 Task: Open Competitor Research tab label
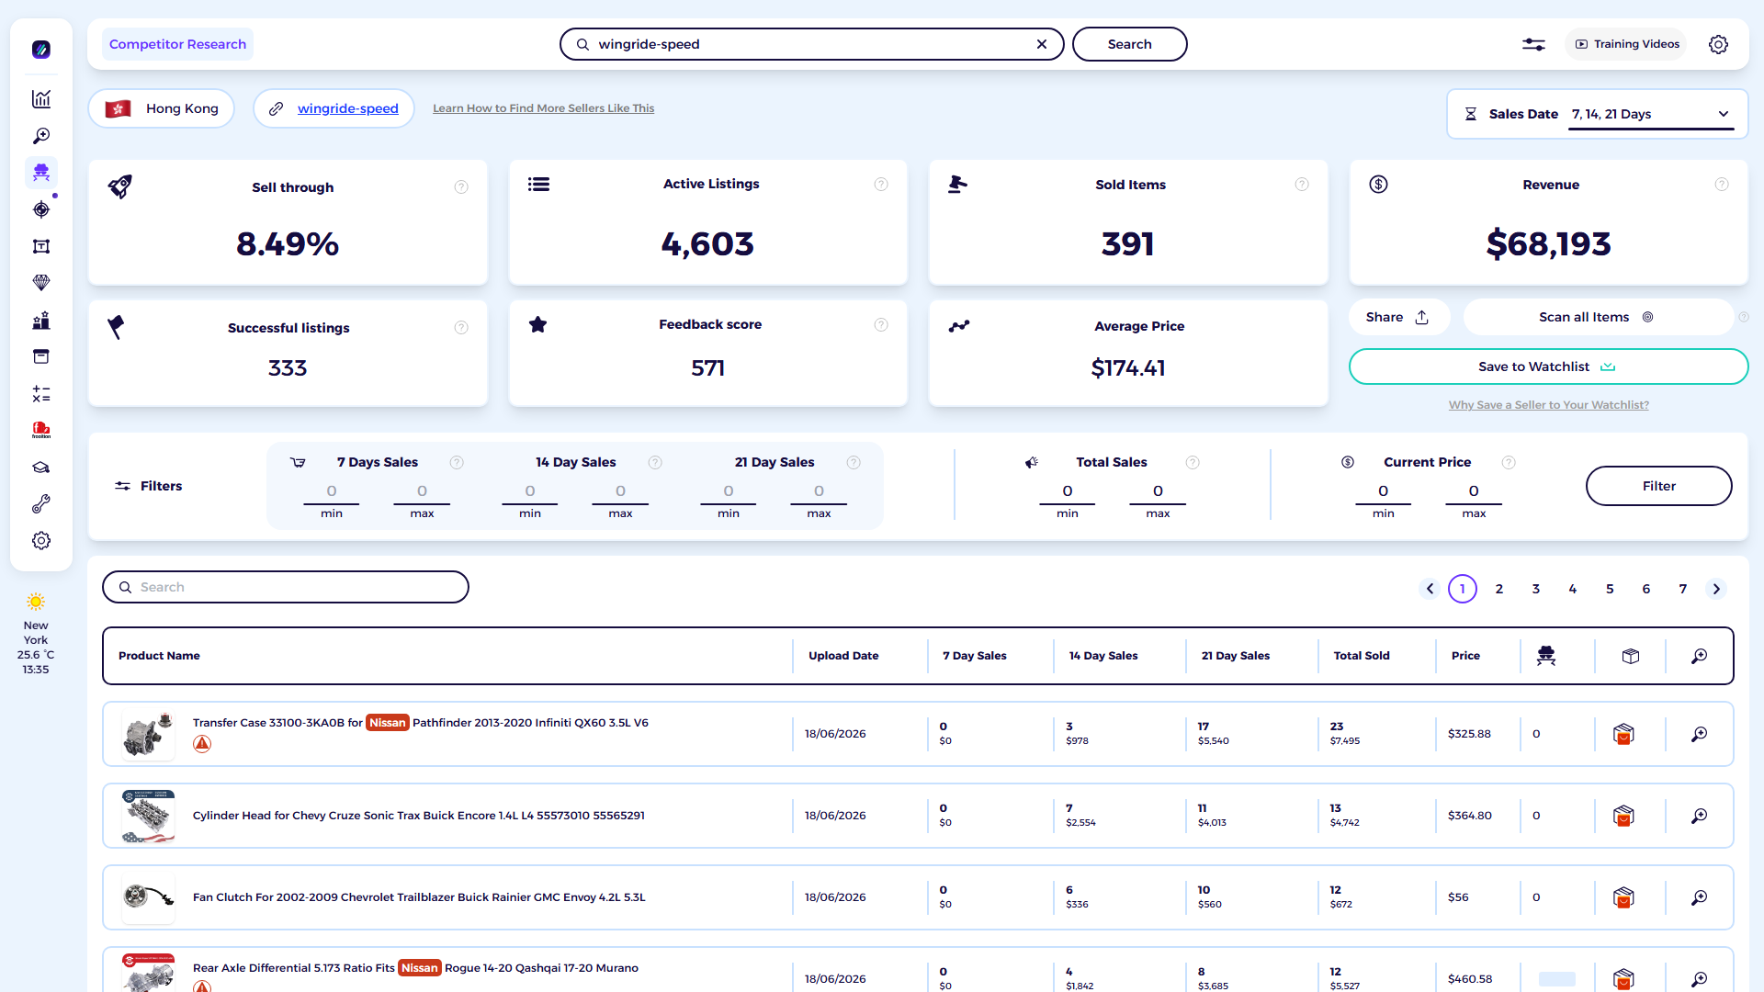pos(177,44)
